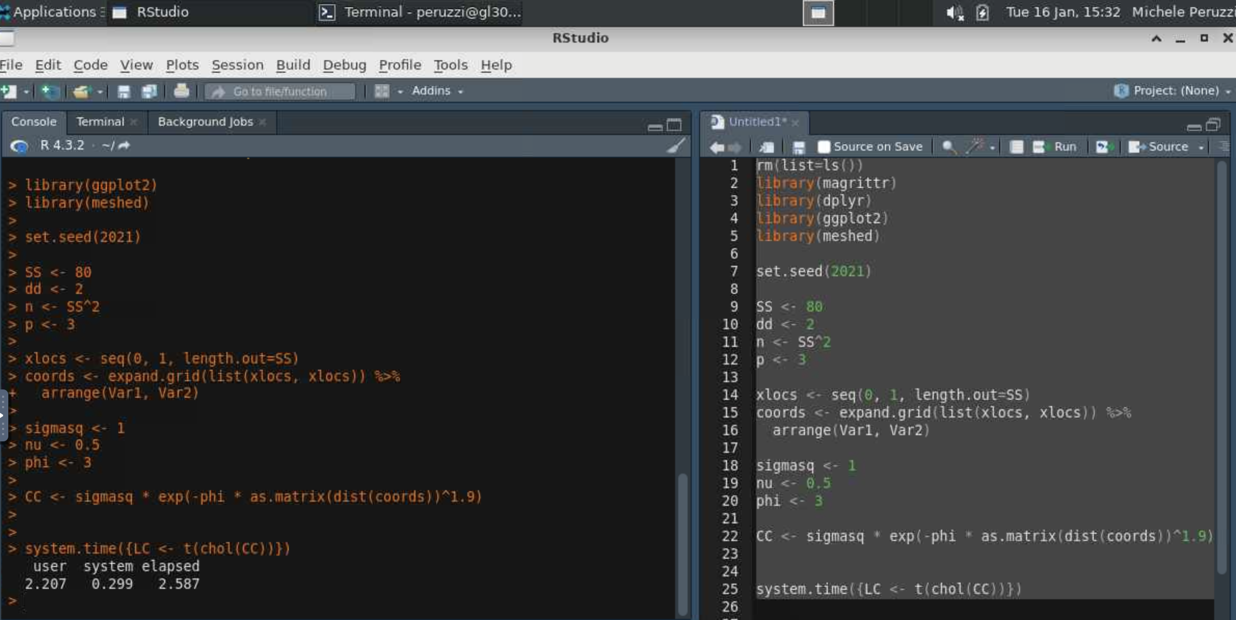1236x620 pixels.
Task: Enable the Source on Save checkbox
Action: pyautogui.click(x=824, y=147)
